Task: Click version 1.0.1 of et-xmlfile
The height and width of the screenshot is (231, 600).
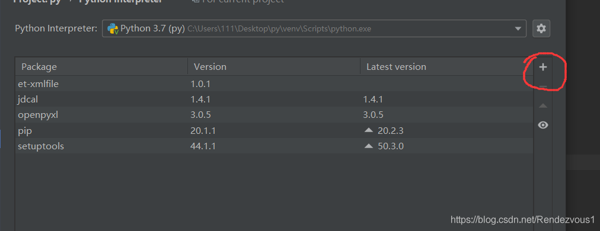Action: (200, 84)
